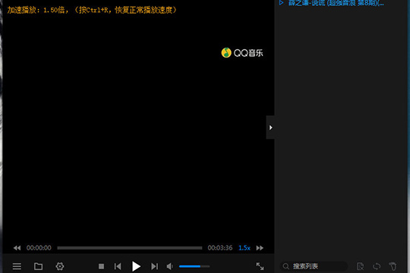Viewport: 410px width, 273px height.
Task: Stop playback with the square button
Action: [x=101, y=266]
